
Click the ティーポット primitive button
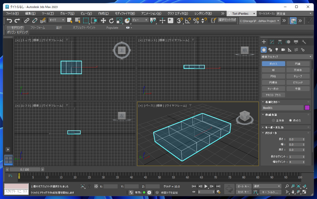273,89
